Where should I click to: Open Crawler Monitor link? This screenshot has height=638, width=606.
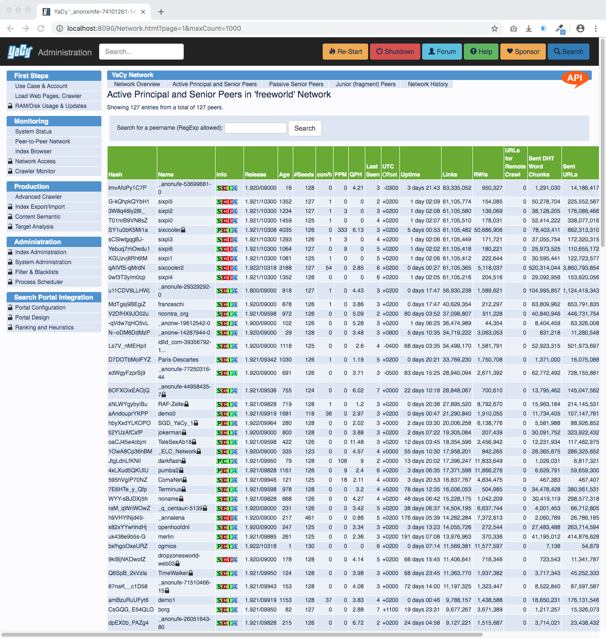coord(35,171)
